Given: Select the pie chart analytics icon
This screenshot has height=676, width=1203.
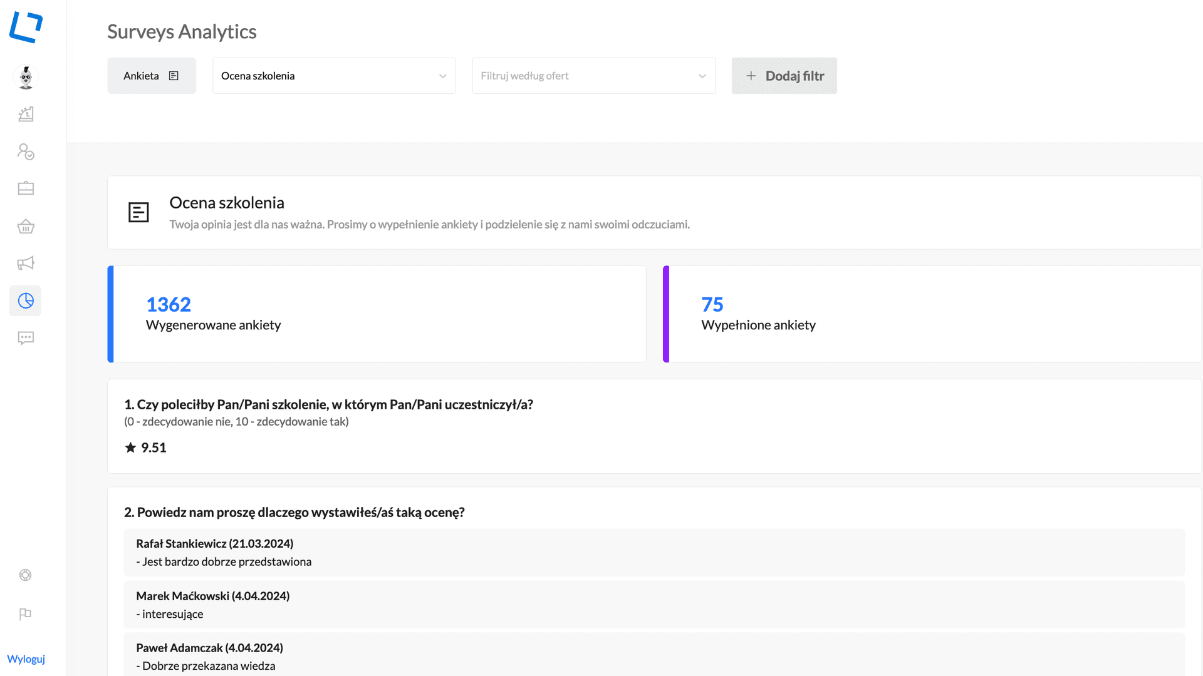Looking at the screenshot, I should 26,301.
